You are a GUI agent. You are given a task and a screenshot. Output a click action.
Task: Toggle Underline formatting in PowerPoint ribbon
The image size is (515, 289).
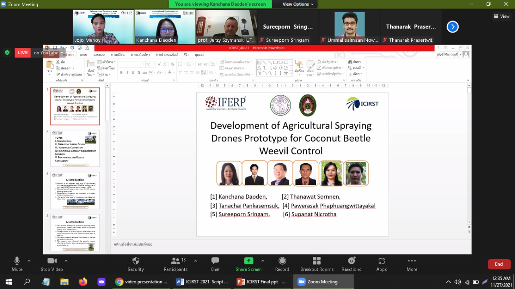(132, 73)
